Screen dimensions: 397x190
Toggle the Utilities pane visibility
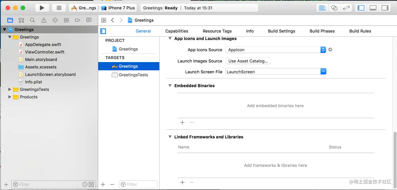click(x=385, y=8)
